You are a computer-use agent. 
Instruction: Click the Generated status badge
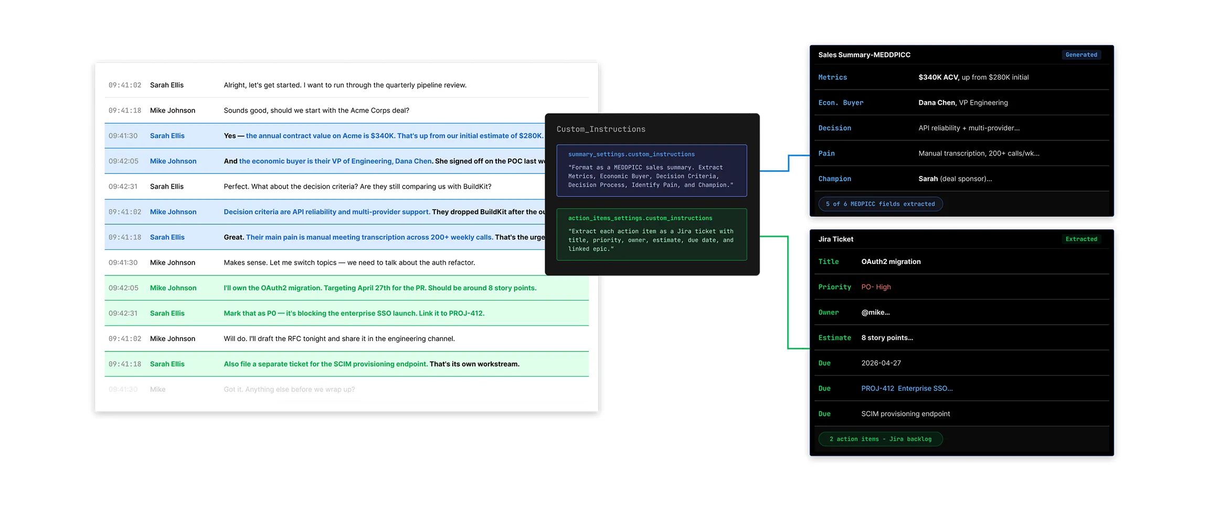(1081, 55)
